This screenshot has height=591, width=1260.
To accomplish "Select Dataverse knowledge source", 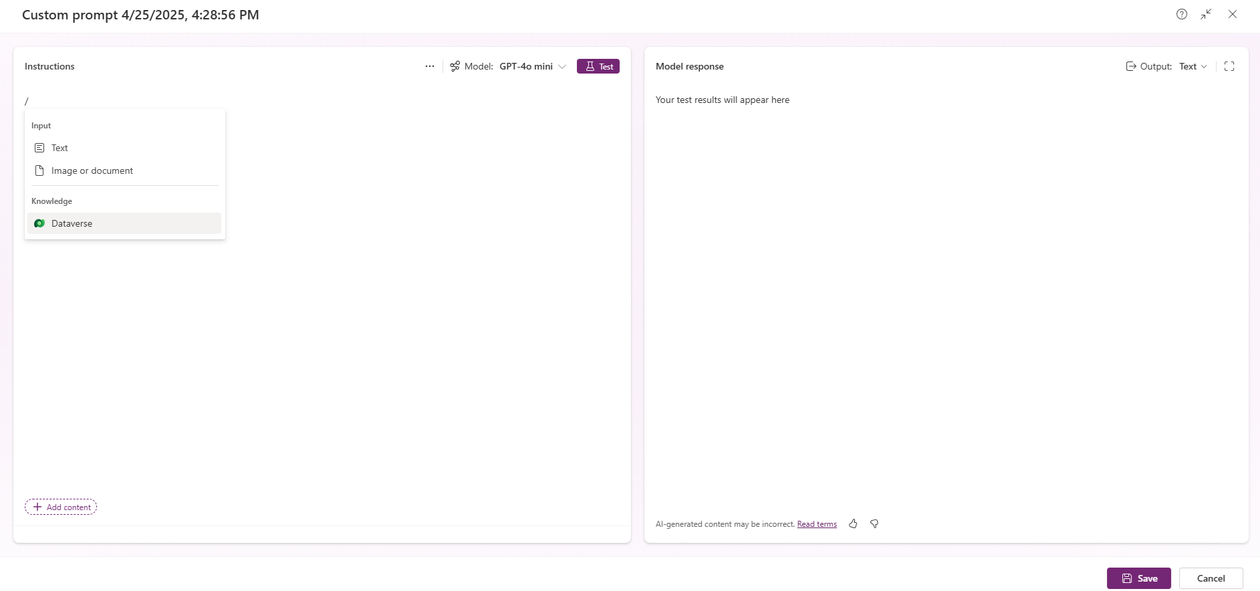I will (124, 223).
